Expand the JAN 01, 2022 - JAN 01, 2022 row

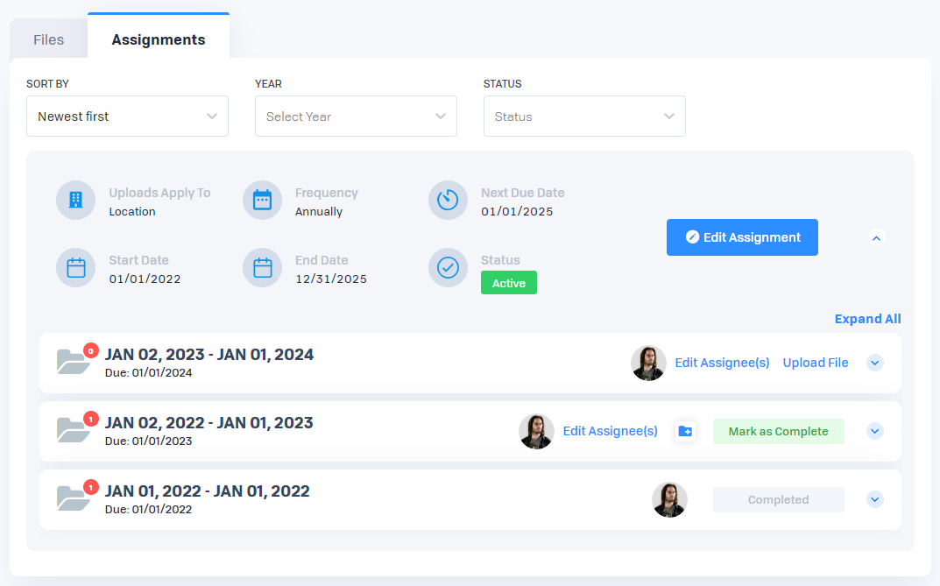click(x=874, y=499)
